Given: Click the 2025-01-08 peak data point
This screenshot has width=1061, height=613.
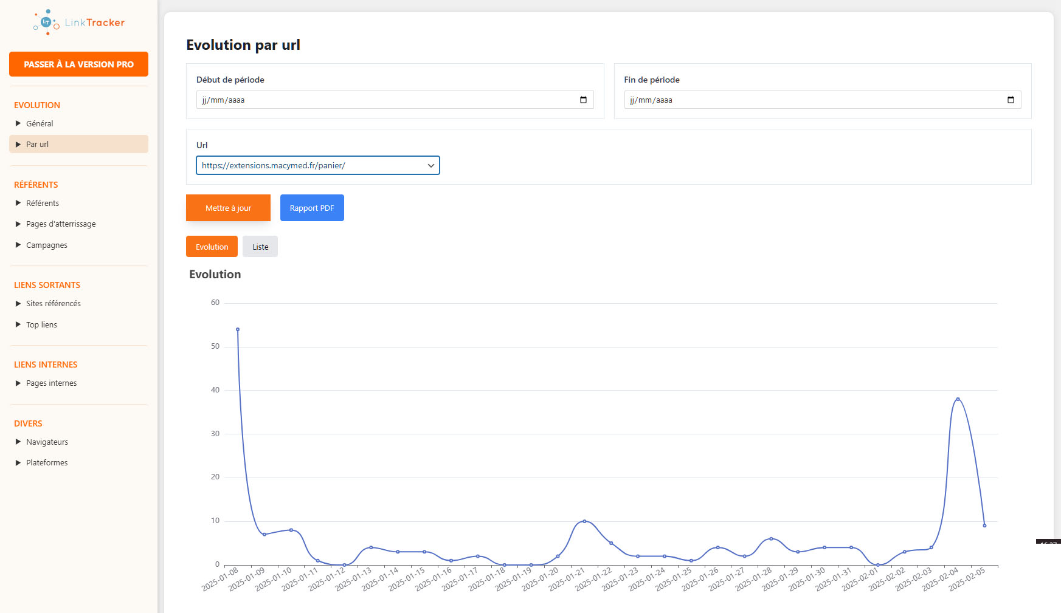Looking at the screenshot, I should pyautogui.click(x=238, y=329).
